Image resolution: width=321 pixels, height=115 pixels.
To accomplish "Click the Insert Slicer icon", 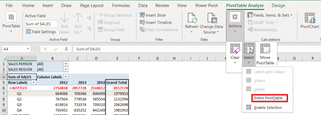I will [142, 15].
